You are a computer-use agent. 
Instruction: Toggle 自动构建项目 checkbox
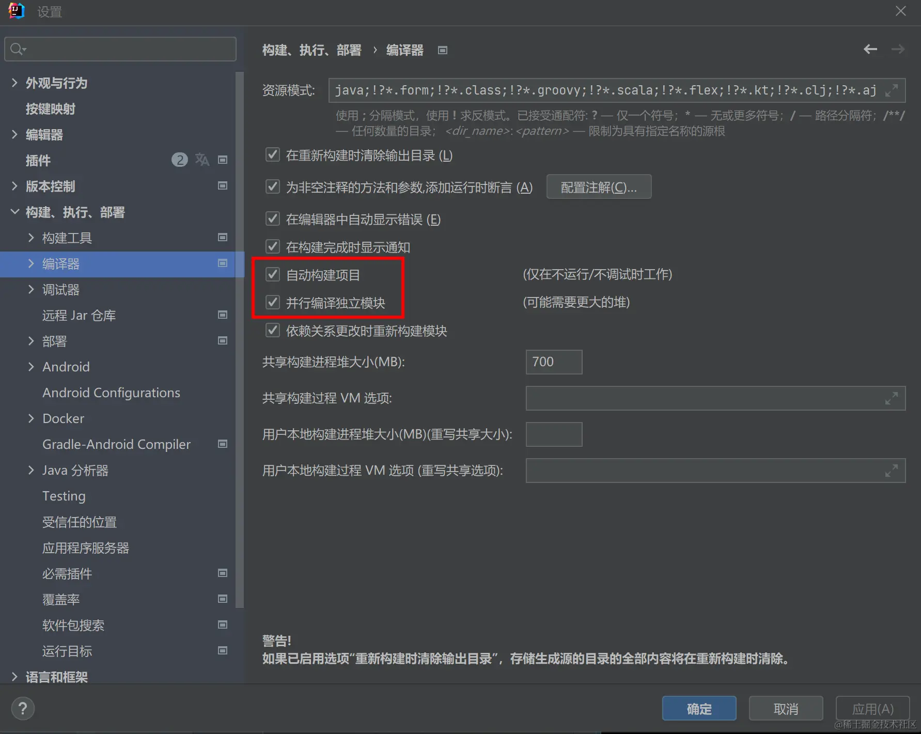(x=272, y=275)
